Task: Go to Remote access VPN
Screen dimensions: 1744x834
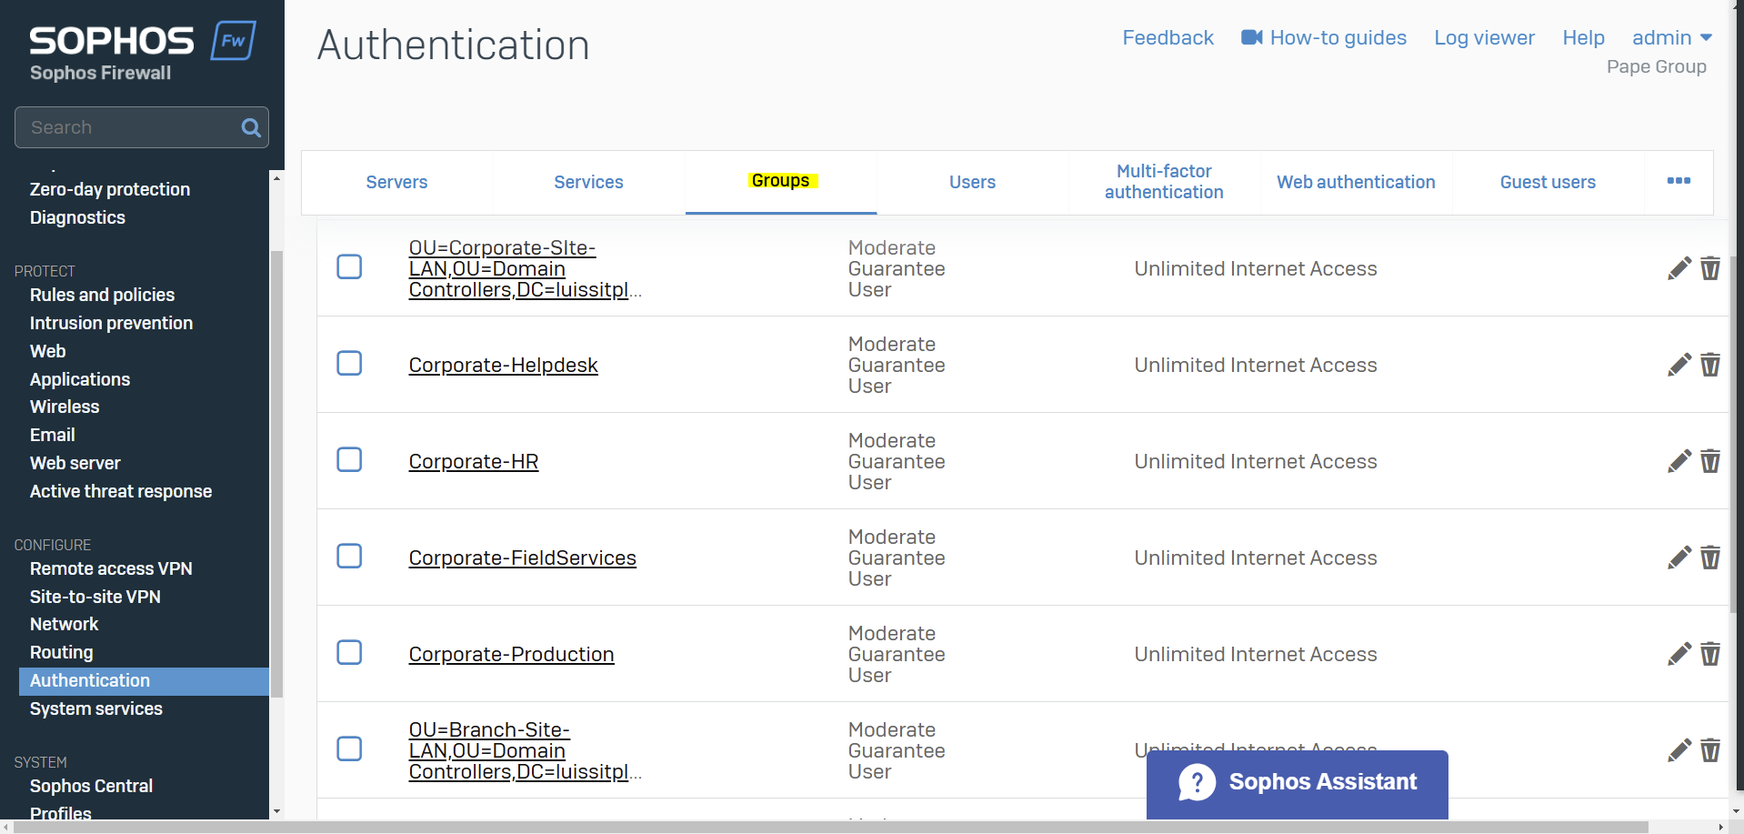Action: 111,568
